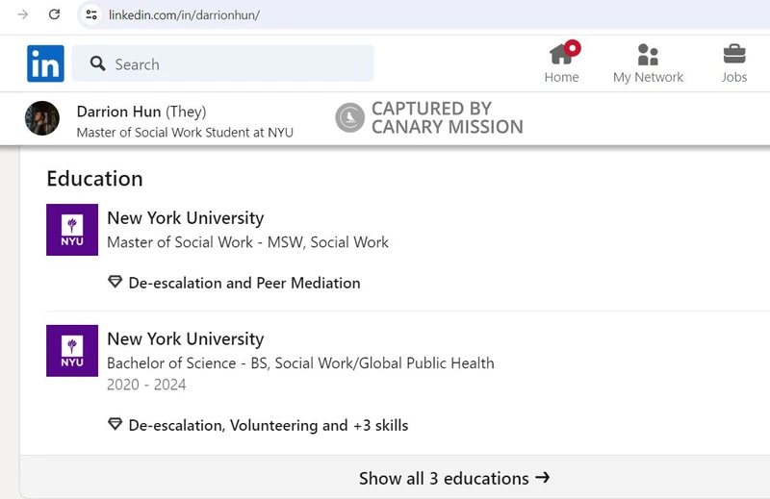
Task: Open De-escalation and Peer Mediation skills
Action: (x=244, y=283)
